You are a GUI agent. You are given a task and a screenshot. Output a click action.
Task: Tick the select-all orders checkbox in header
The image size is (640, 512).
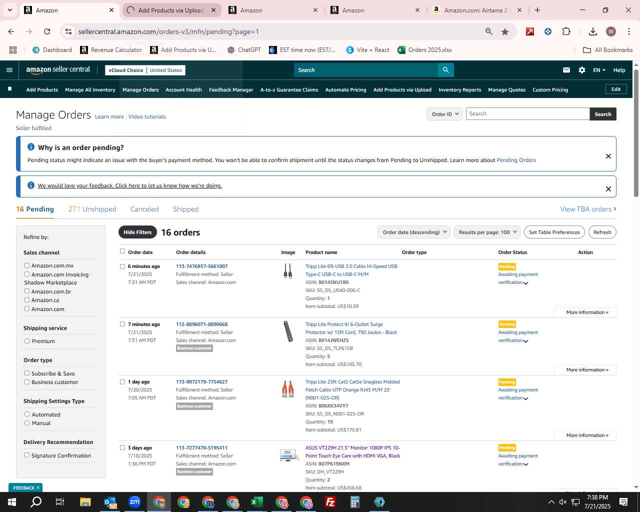click(122, 251)
